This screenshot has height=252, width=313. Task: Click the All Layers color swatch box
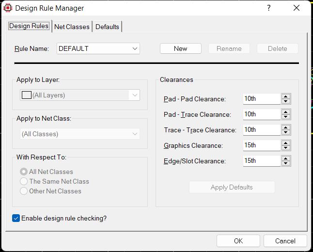[x=27, y=95]
